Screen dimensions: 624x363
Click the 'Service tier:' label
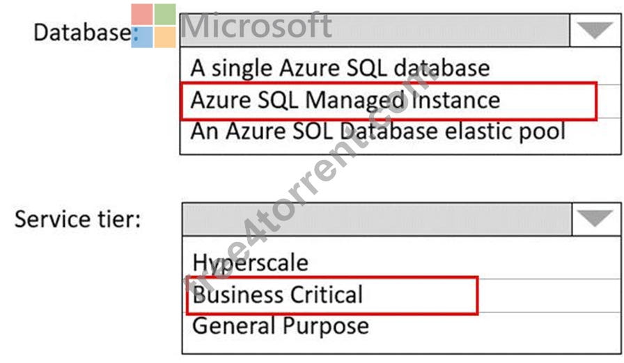coord(77,219)
